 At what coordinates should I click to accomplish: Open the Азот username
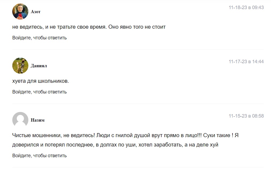(36, 12)
